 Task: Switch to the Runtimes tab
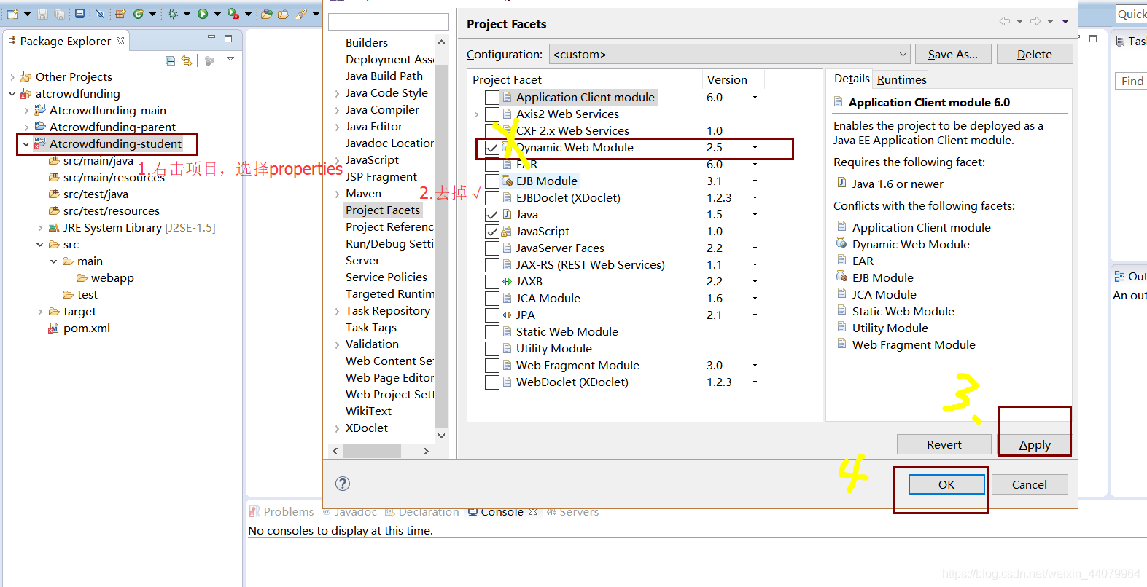tap(901, 79)
